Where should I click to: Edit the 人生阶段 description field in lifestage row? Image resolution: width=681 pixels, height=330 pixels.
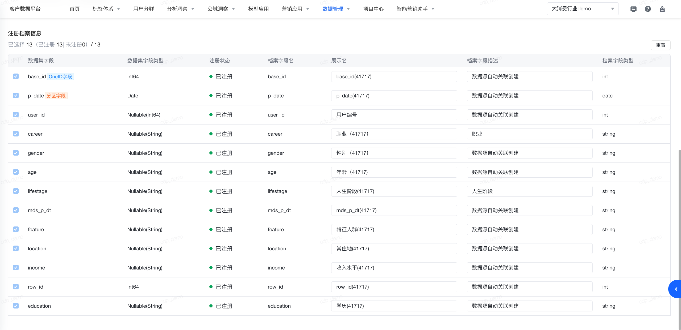530,191
